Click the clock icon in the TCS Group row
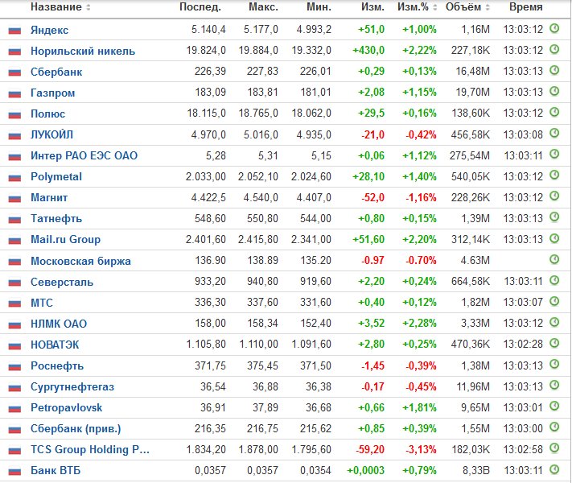Screen dimensions: 572x483 click(x=554, y=448)
